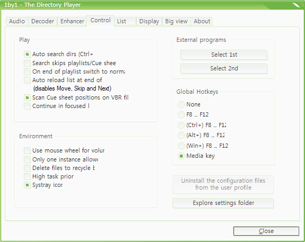This screenshot has width=305, height=242.
Task: Select the (Win+) F8 ... F12 radio button
Action: point(181,146)
